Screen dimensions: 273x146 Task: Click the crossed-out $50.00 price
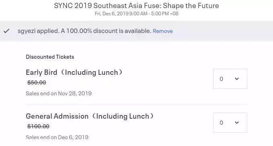click(x=37, y=82)
